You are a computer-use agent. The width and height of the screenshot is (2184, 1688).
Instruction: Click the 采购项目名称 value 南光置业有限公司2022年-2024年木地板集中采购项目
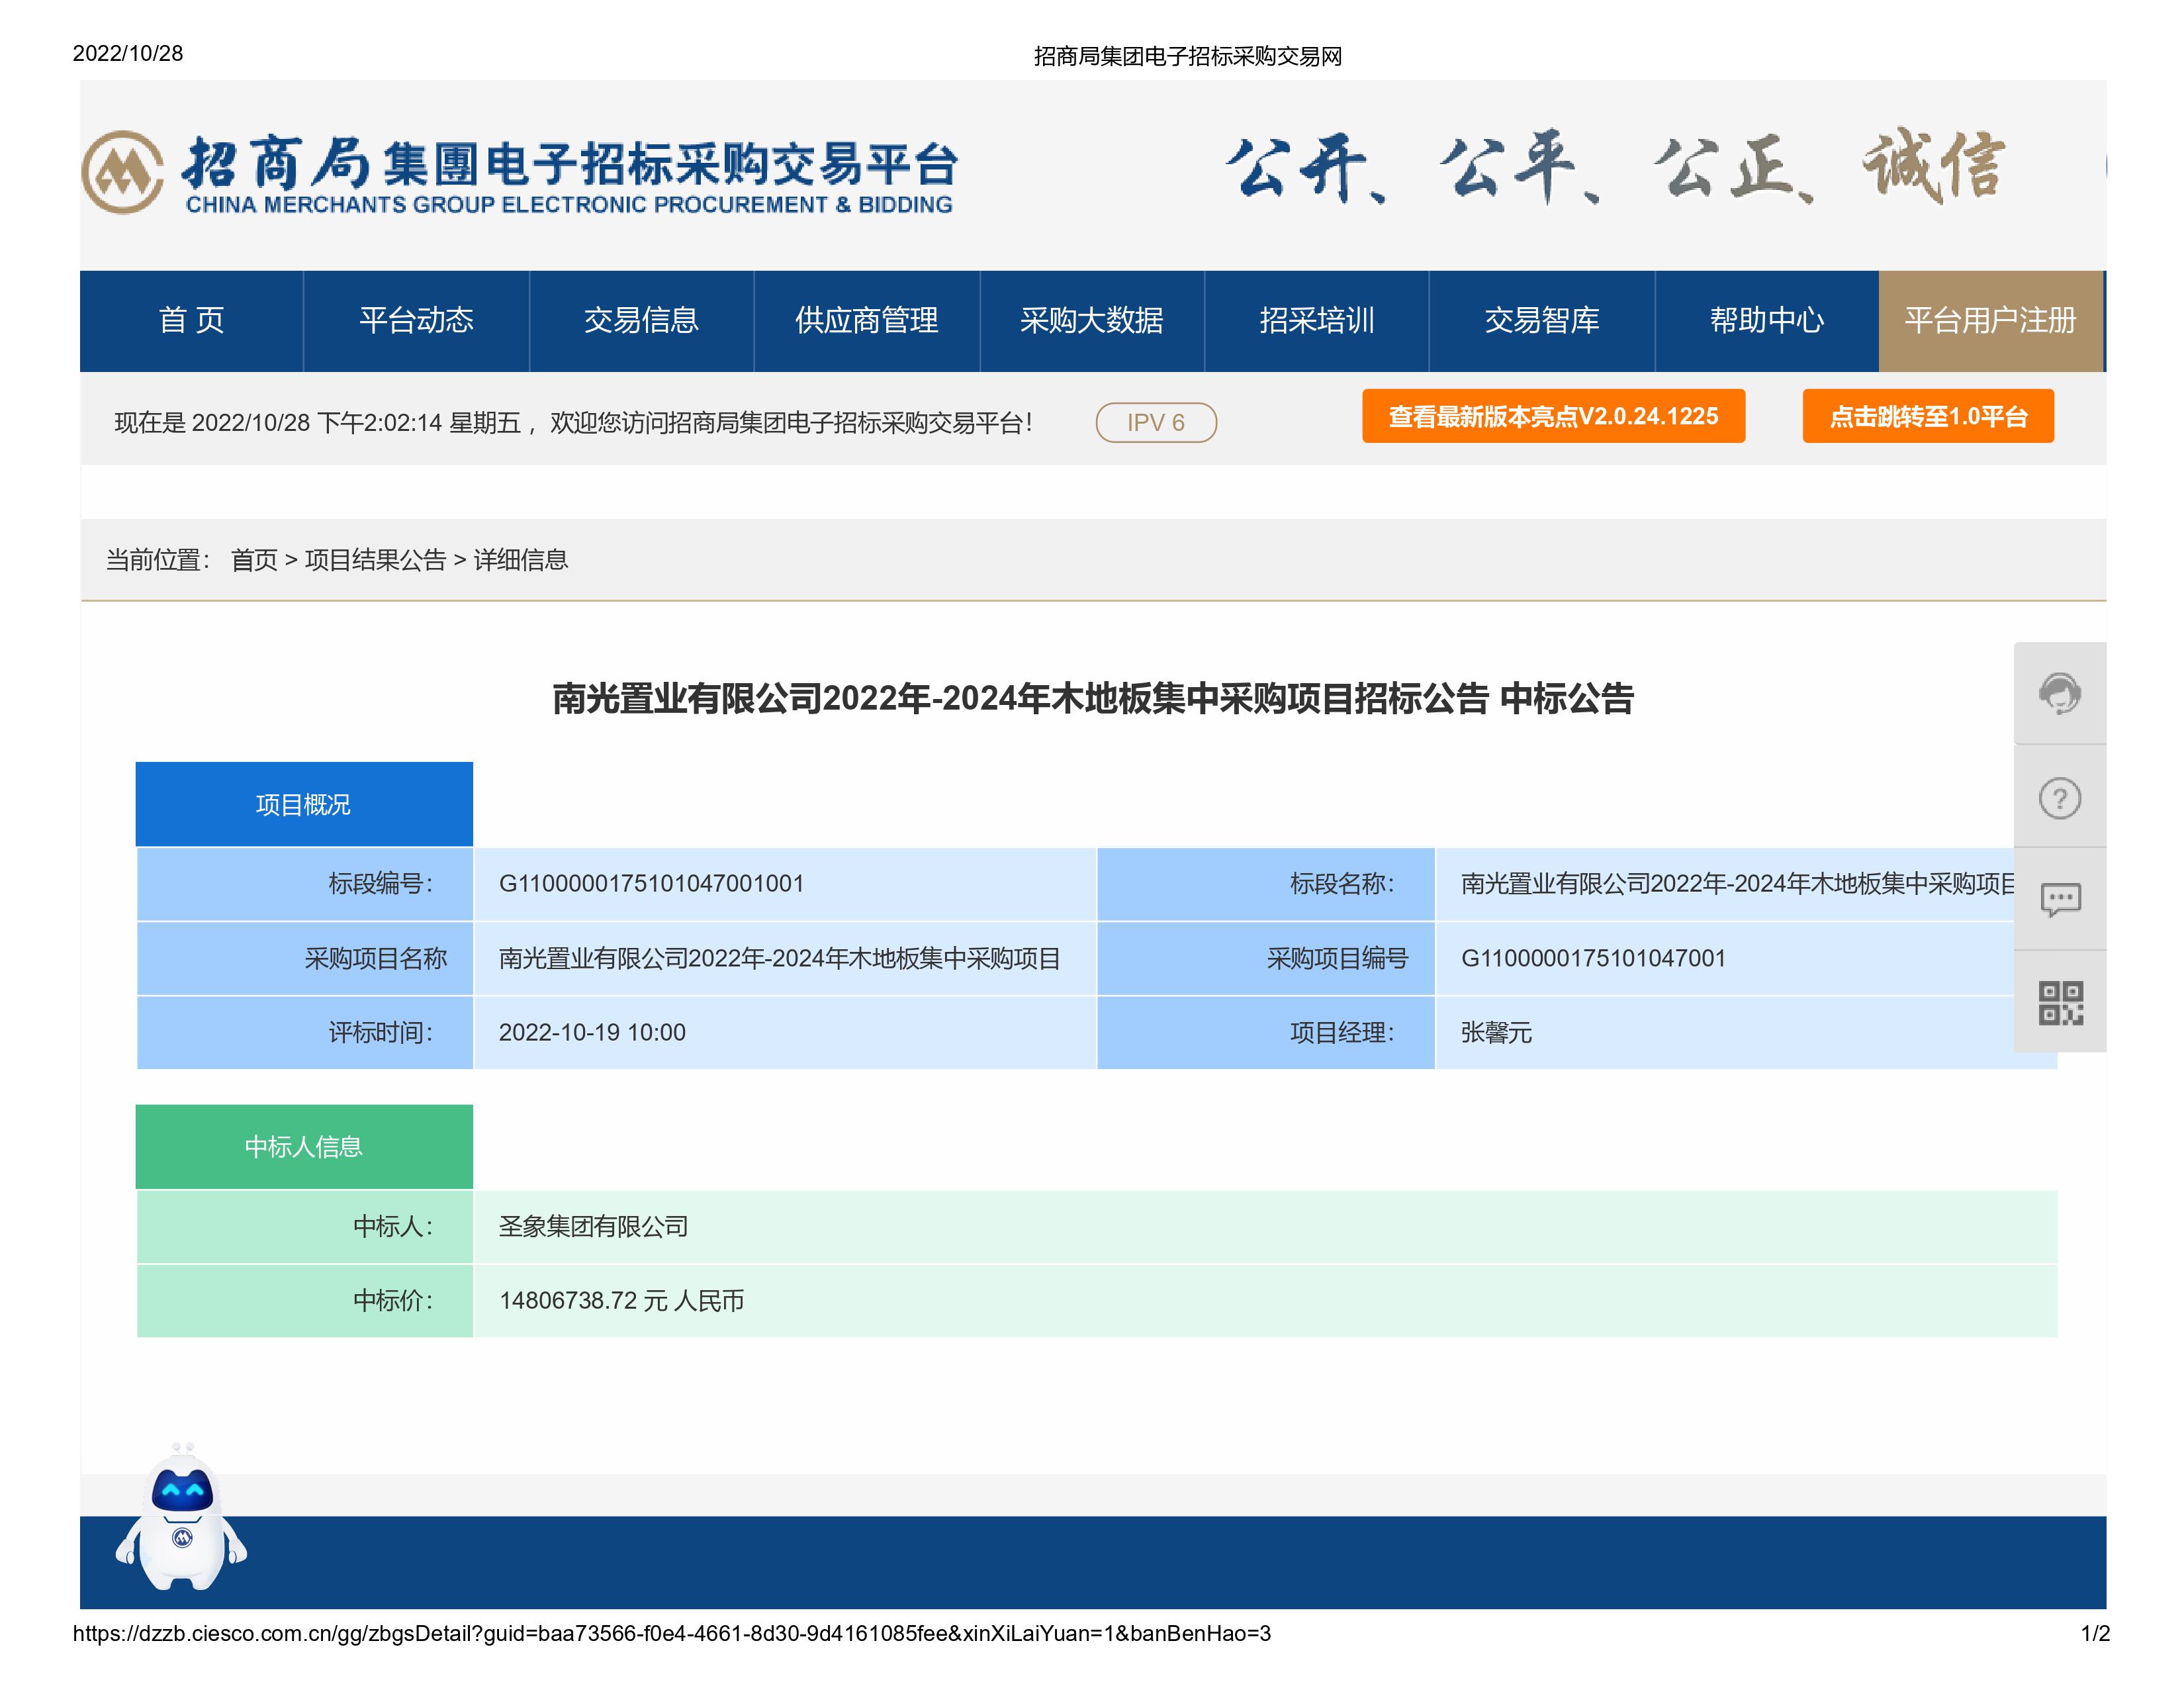tap(779, 958)
